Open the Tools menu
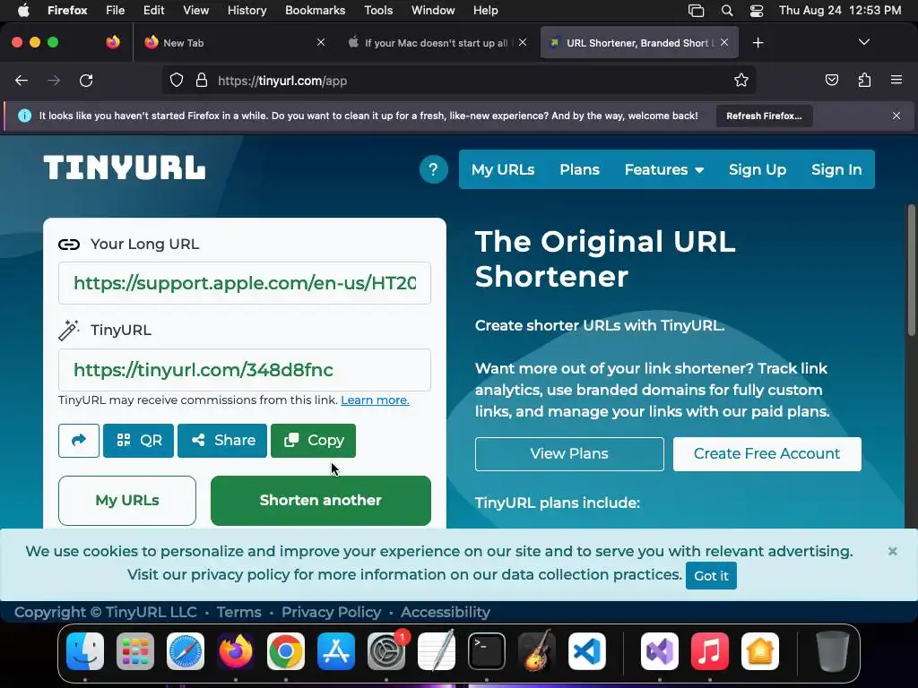Viewport: 918px width, 688px height. tap(378, 11)
